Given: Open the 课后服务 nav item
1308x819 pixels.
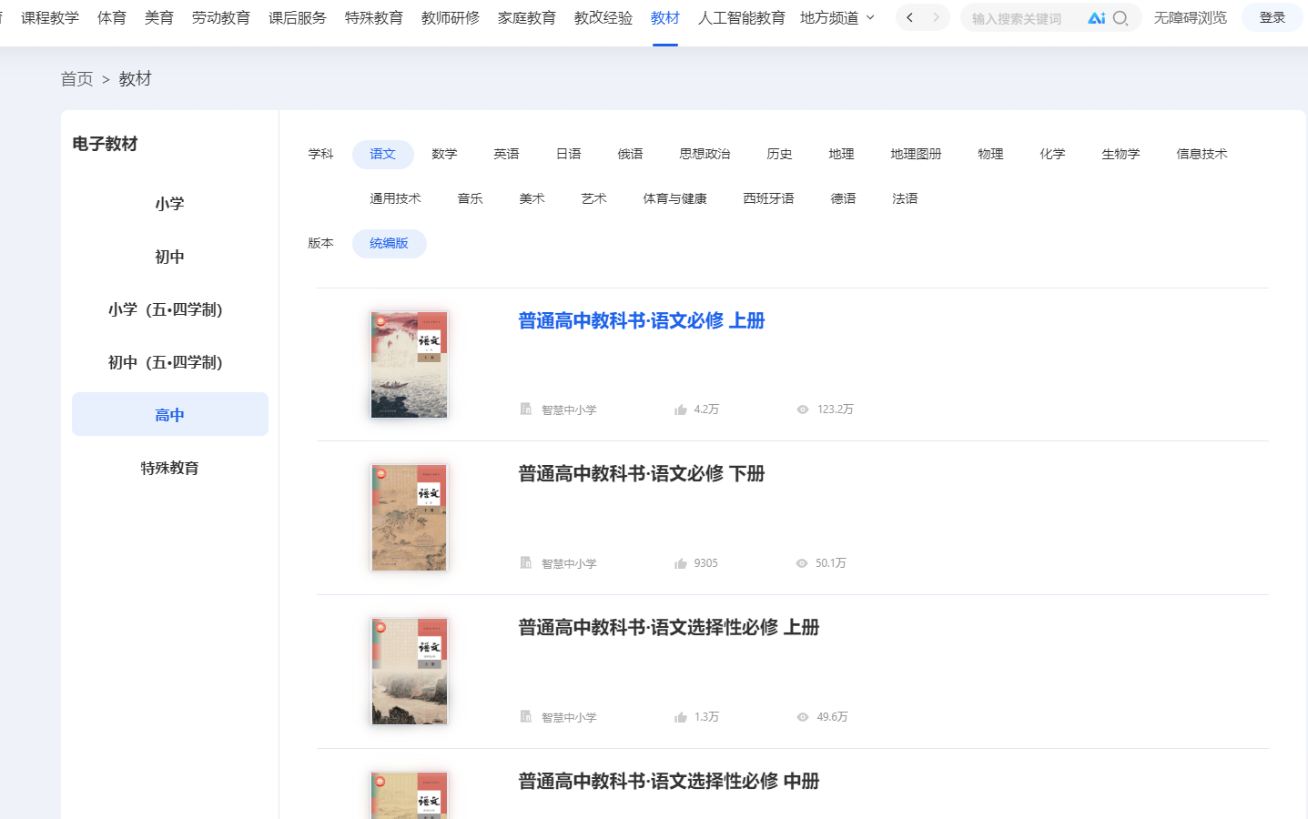Looking at the screenshot, I should [x=298, y=17].
